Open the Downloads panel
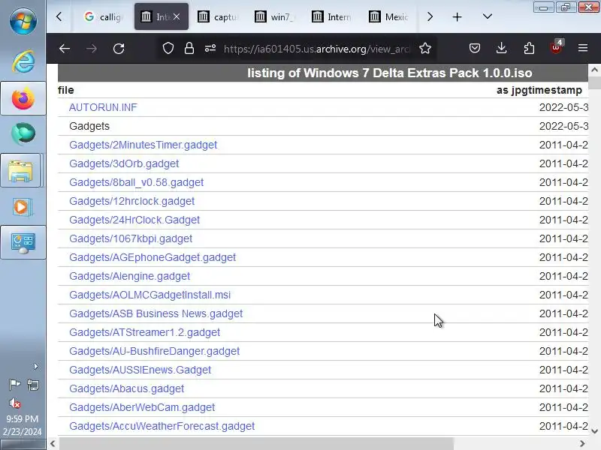This screenshot has width=601, height=450. 501,48
